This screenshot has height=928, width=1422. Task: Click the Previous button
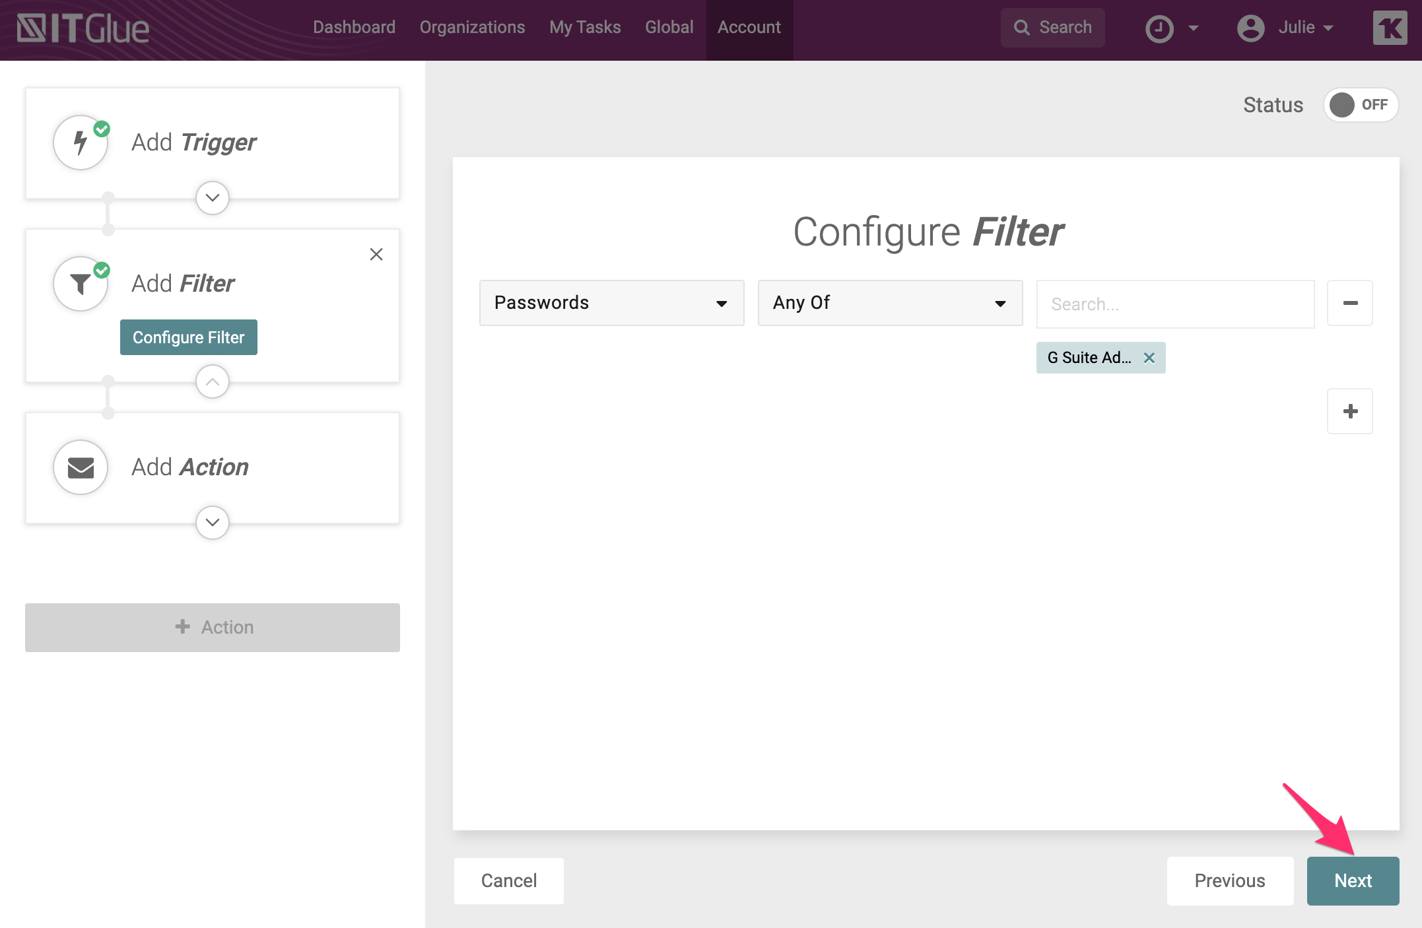[x=1229, y=880]
